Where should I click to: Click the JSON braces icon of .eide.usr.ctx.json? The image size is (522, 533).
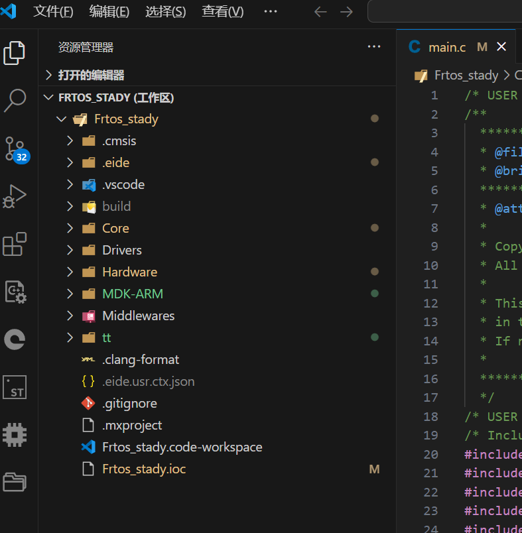point(88,381)
